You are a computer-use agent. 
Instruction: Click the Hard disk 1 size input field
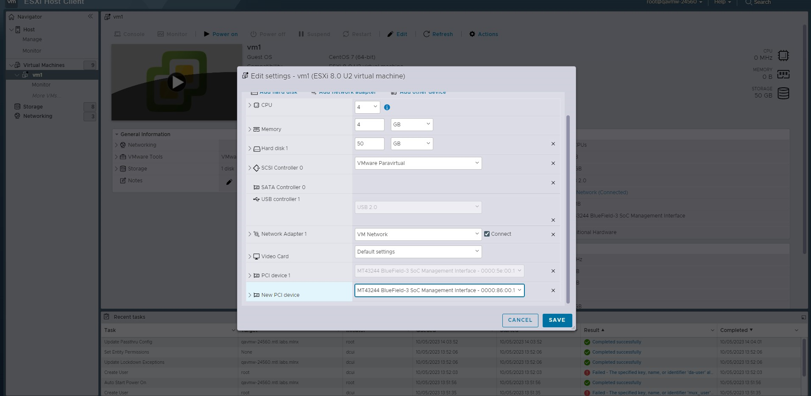(369, 144)
